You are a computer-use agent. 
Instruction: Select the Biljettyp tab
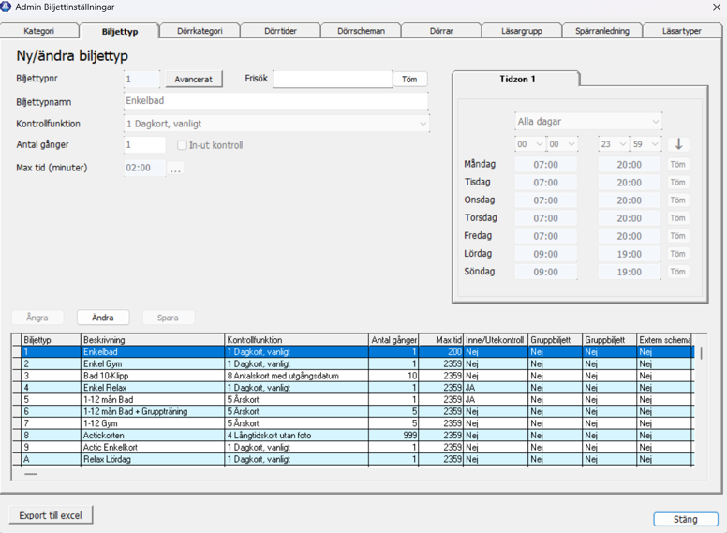point(120,31)
